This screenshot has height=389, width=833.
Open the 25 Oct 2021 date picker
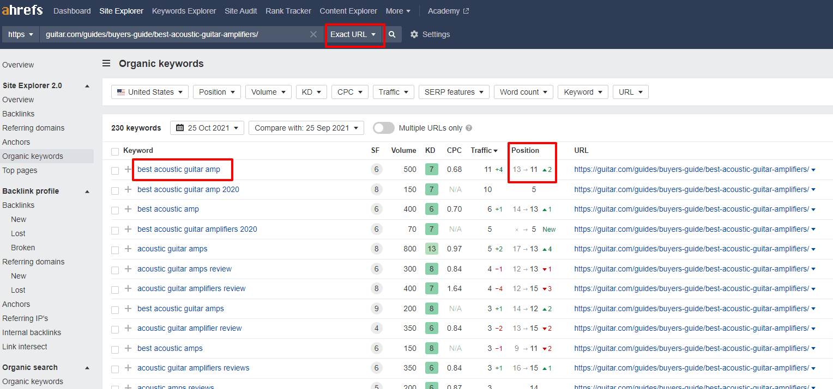(x=207, y=128)
